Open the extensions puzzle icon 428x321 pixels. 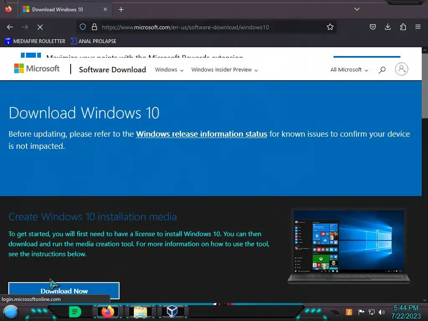pyautogui.click(x=403, y=27)
